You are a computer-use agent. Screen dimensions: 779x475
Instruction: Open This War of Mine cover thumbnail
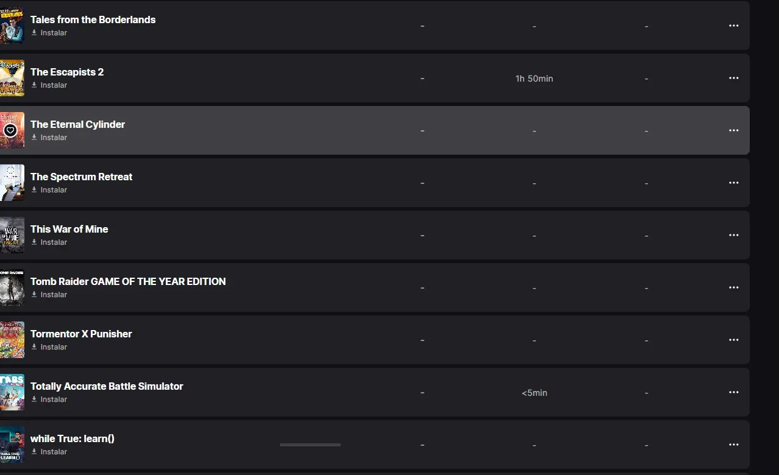pyautogui.click(x=12, y=235)
